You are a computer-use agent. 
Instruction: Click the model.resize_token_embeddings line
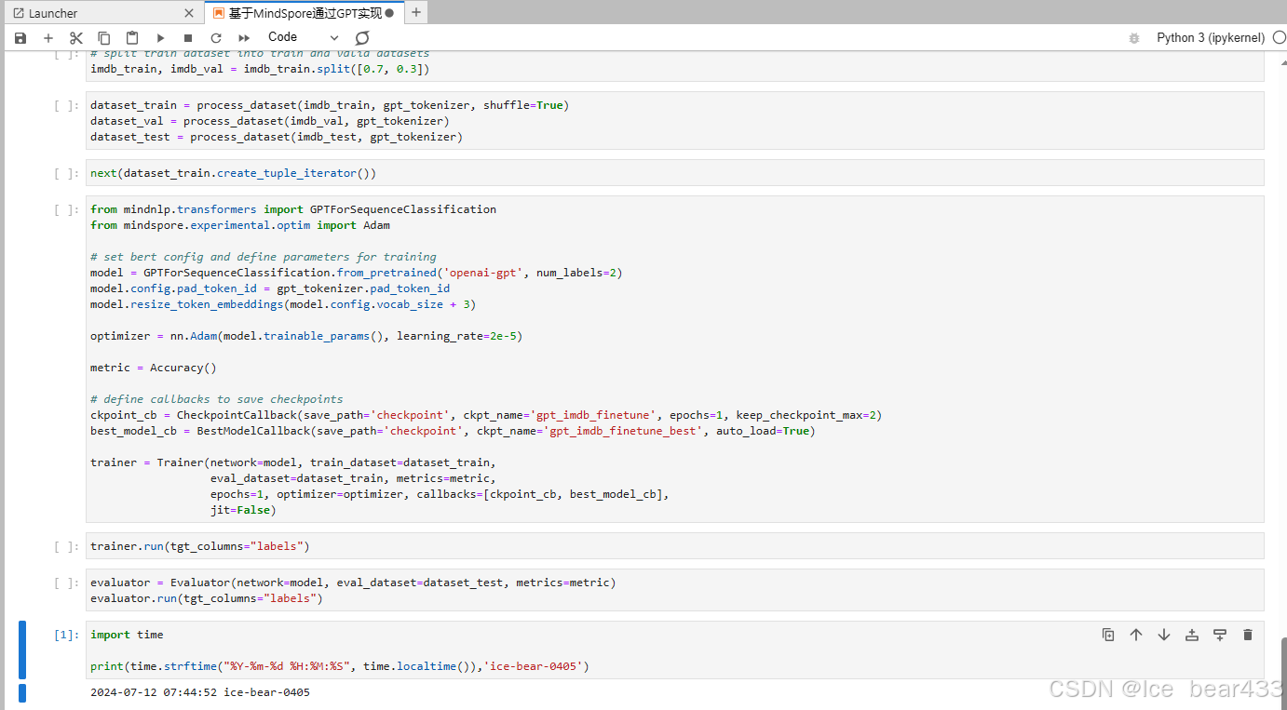pos(283,304)
